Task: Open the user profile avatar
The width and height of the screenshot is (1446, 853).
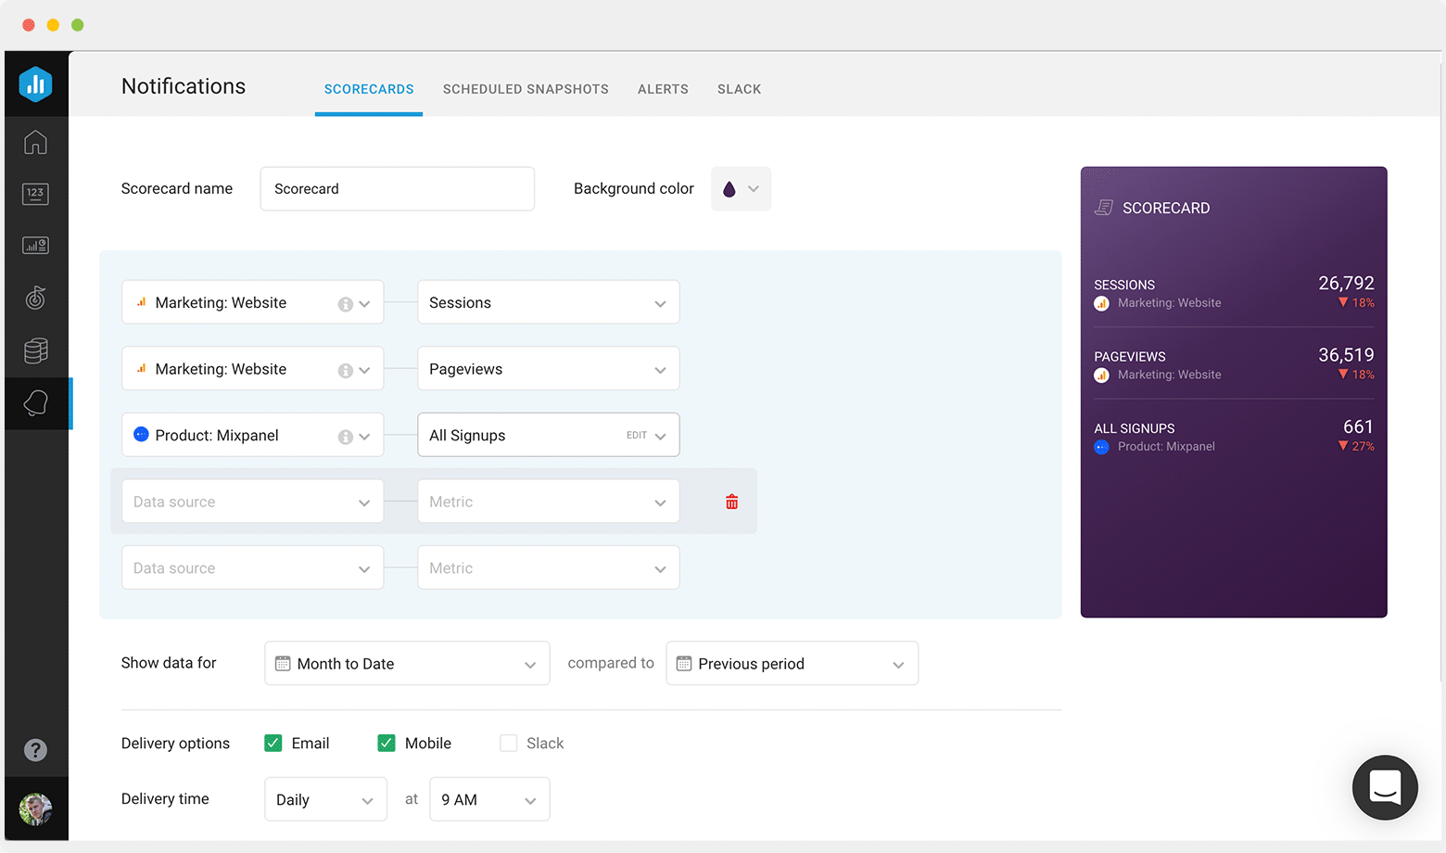Action: (x=35, y=809)
